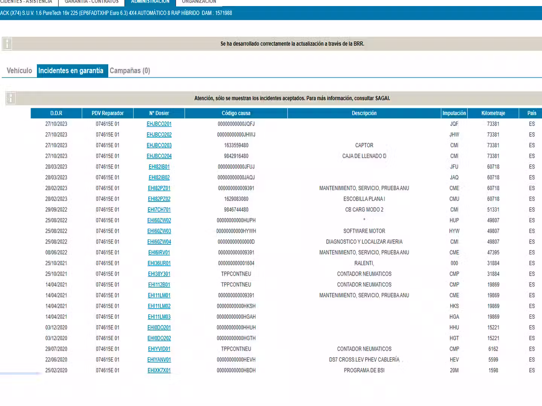The width and height of the screenshot is (542, 406).
Task: Click the description cell CAJA DE LLENADO D
Action: coord(364,156)
